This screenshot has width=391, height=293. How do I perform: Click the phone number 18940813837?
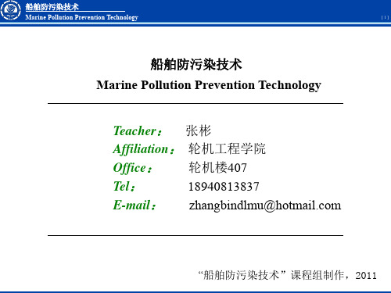[x=224, y=187]
